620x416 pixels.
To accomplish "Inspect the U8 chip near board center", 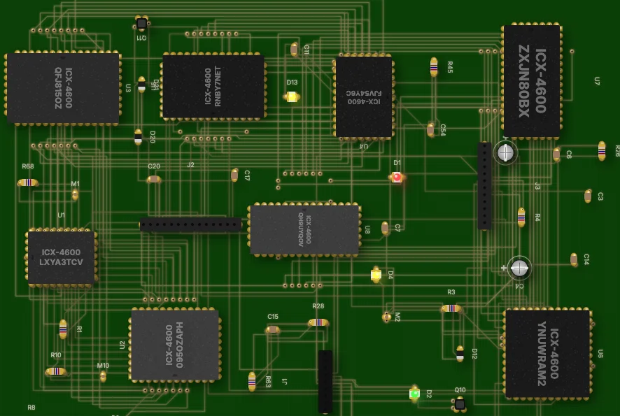I will click(x=306, y=229).
